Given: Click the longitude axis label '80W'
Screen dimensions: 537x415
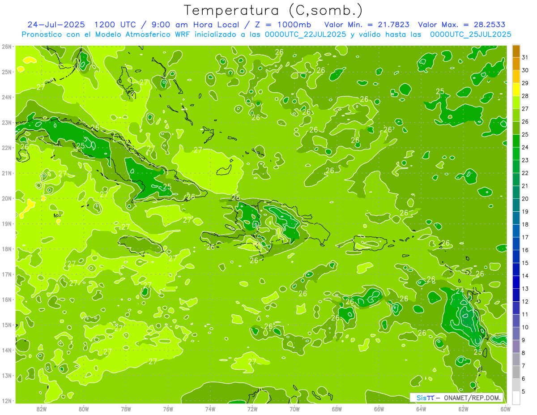Looking at the screenshot, I should click(x=84, y=409).
